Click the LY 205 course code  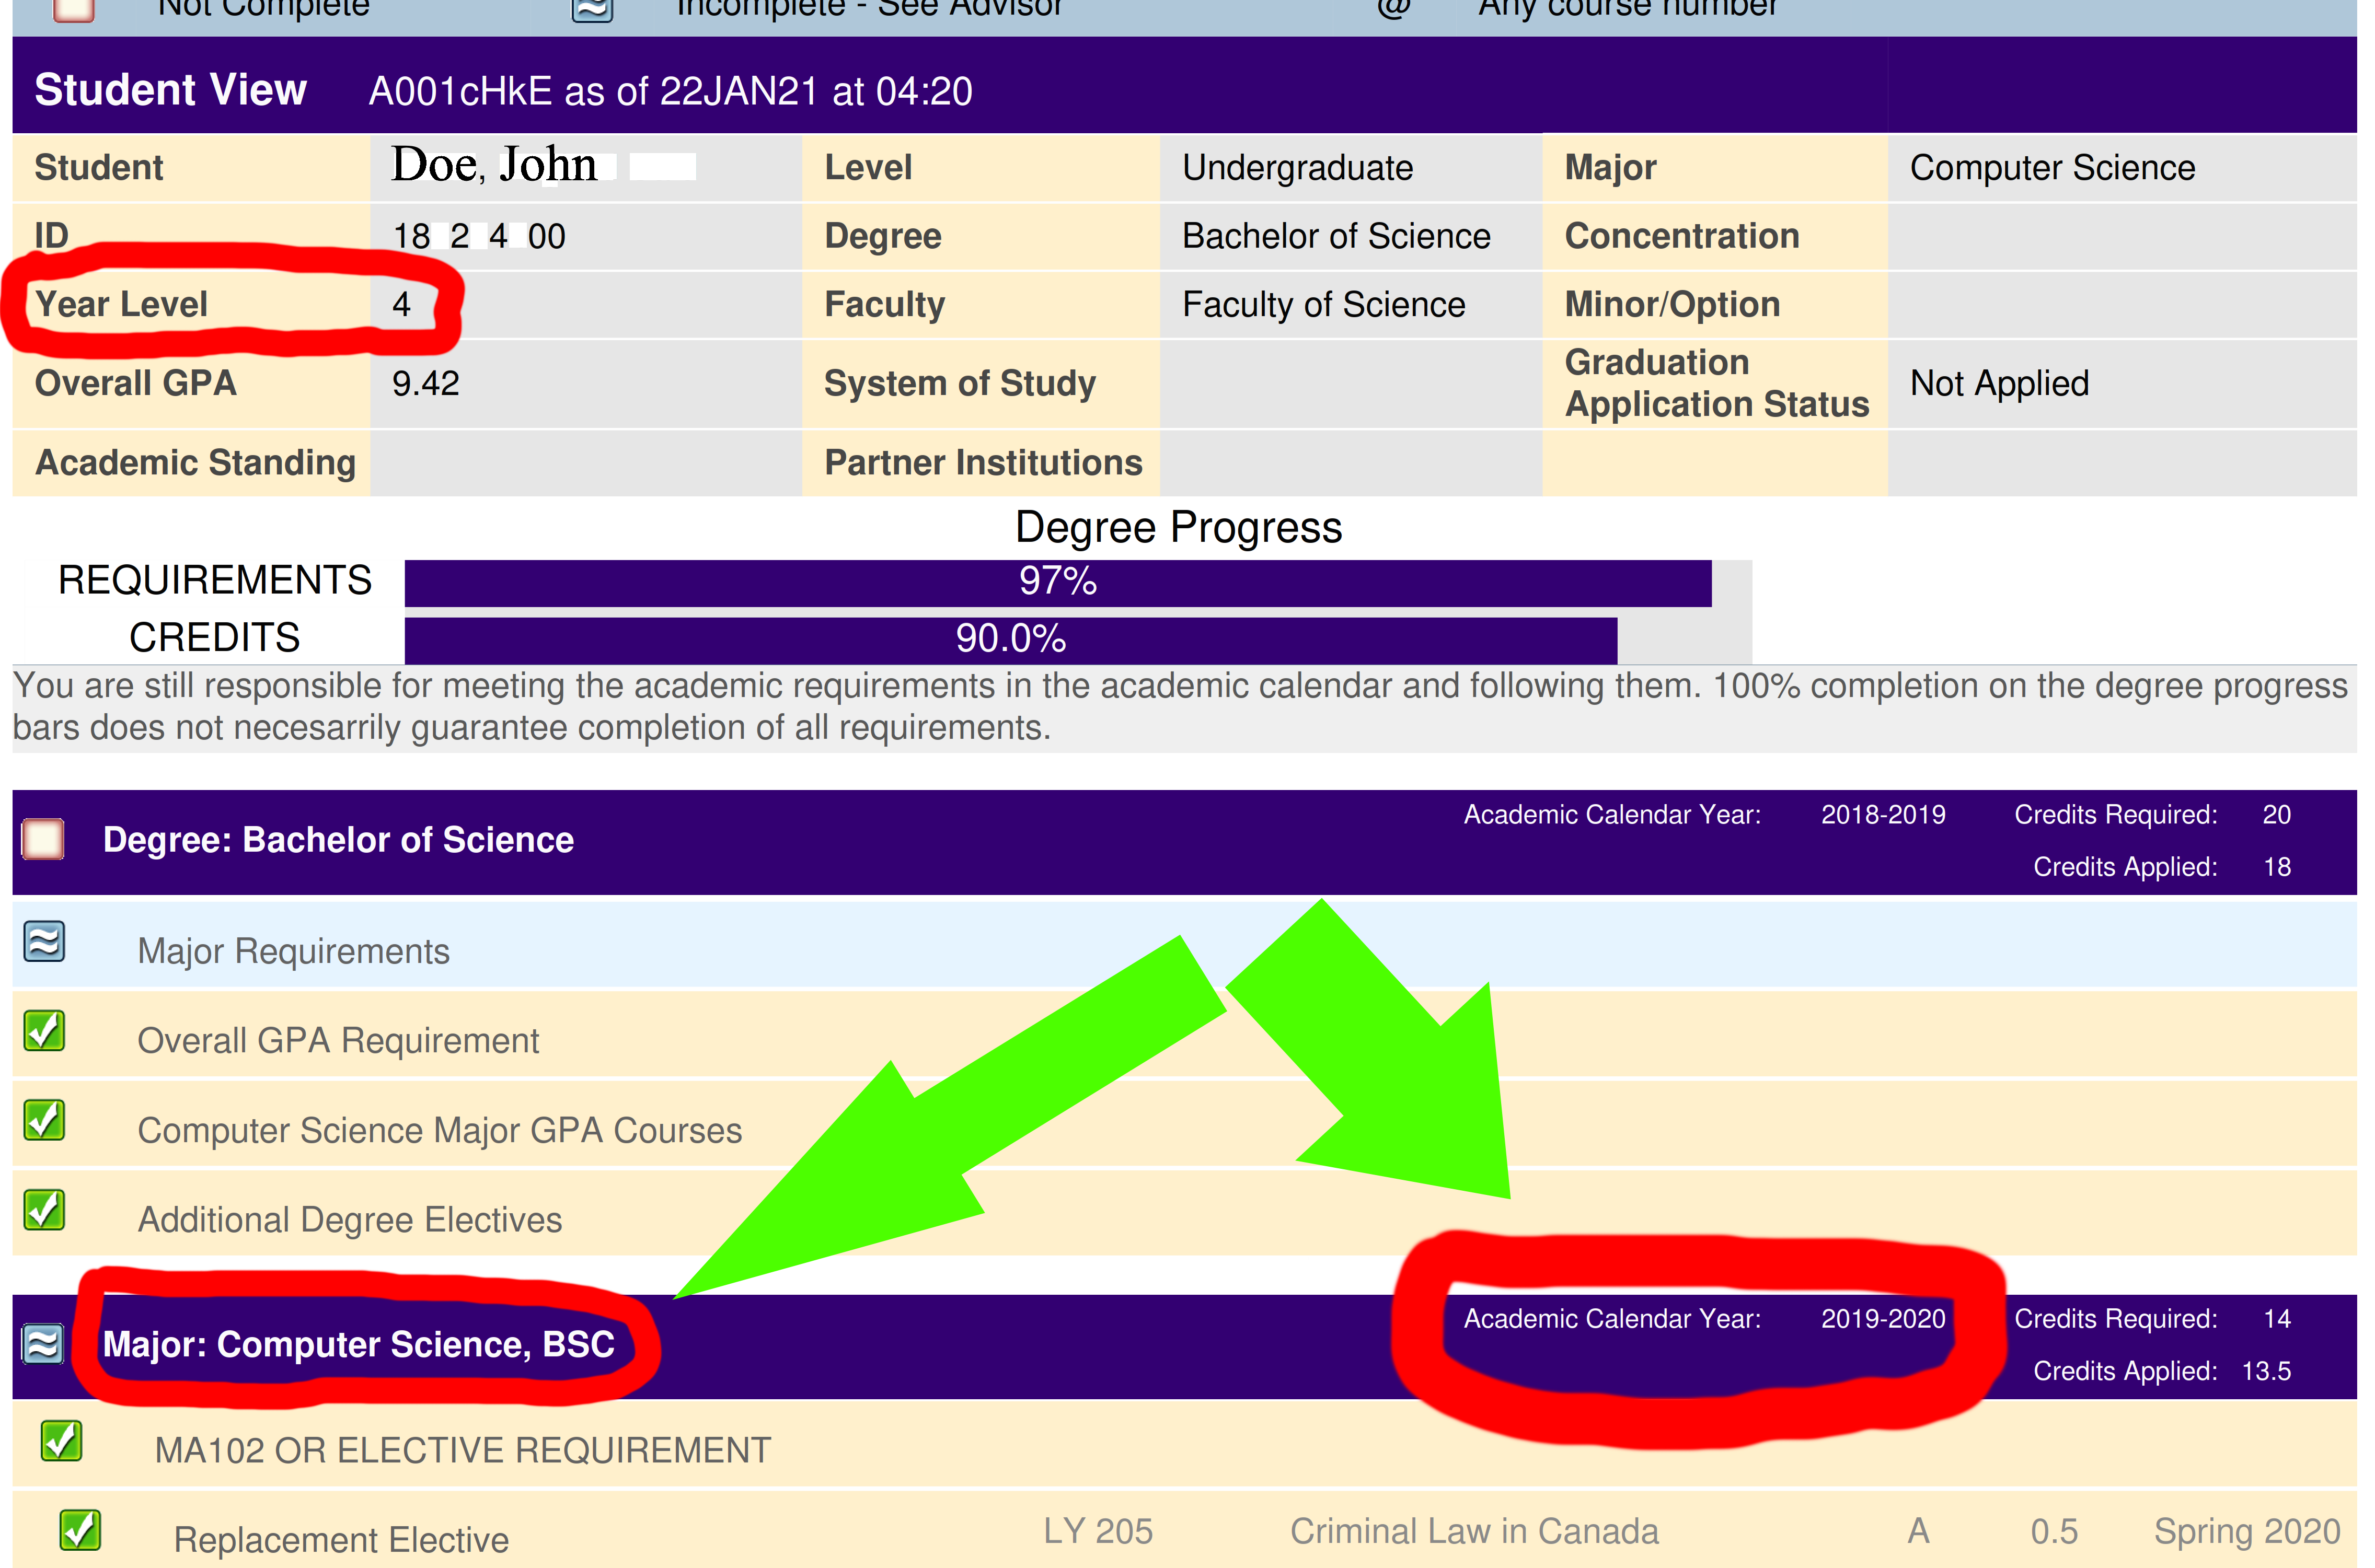1098,1532
